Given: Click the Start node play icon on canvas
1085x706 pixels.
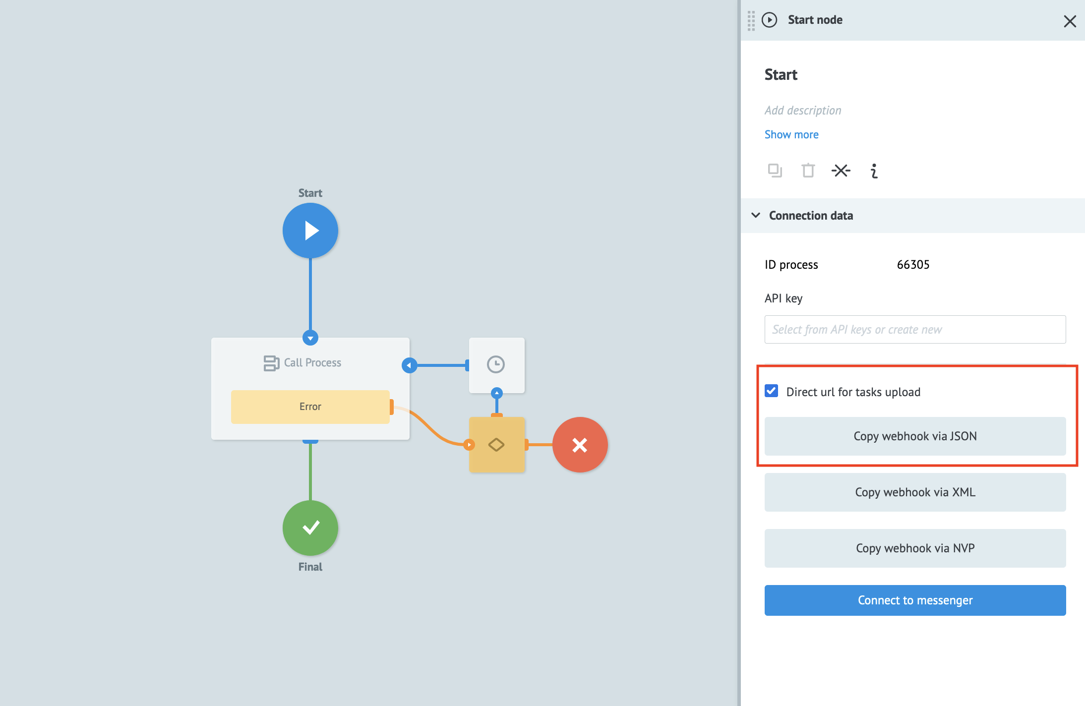Looking at the screenshot, I should point(310,230).
